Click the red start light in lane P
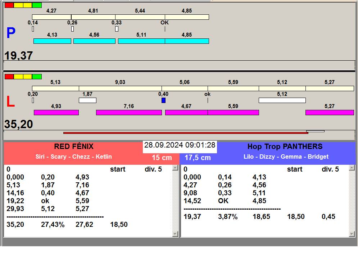This screenshot has width=358, height=257. point(9,5)
